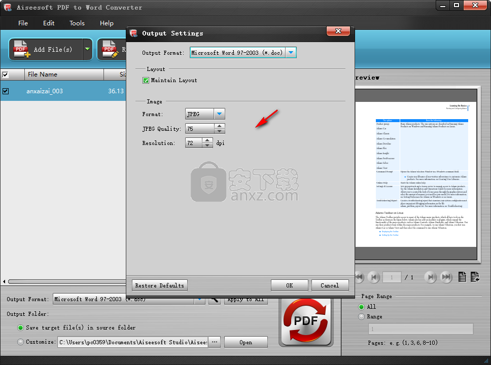The image size is (491, 365).
Task: Click the page Range text field
Action: (420, 329)
